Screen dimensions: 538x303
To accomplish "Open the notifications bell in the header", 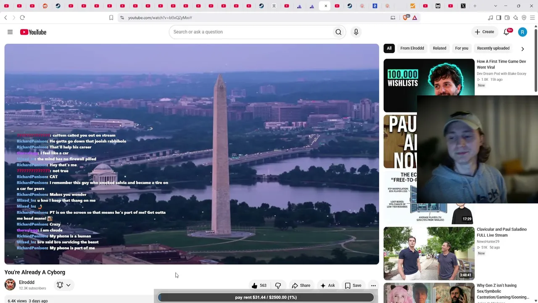I will [507, 32].
